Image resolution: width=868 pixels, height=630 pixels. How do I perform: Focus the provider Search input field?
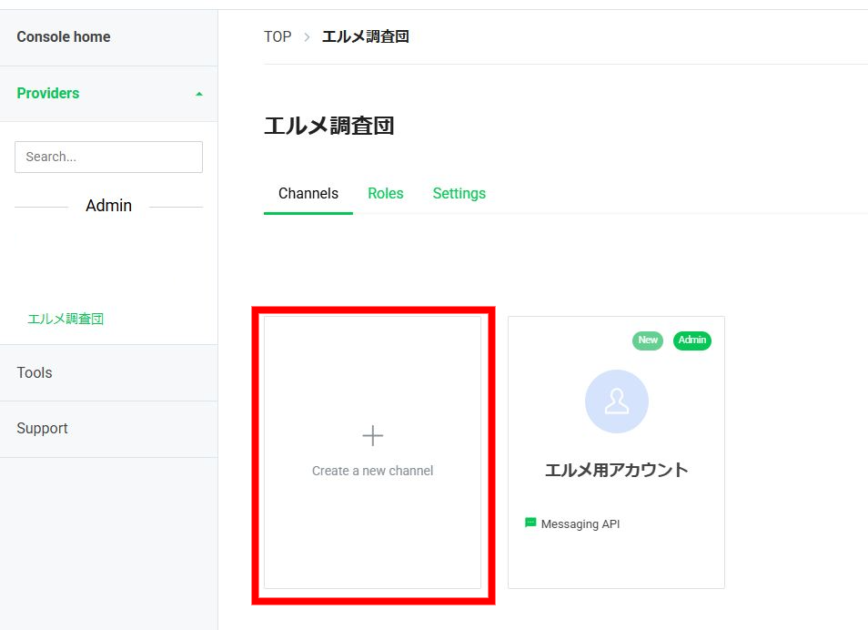[108, 157]
